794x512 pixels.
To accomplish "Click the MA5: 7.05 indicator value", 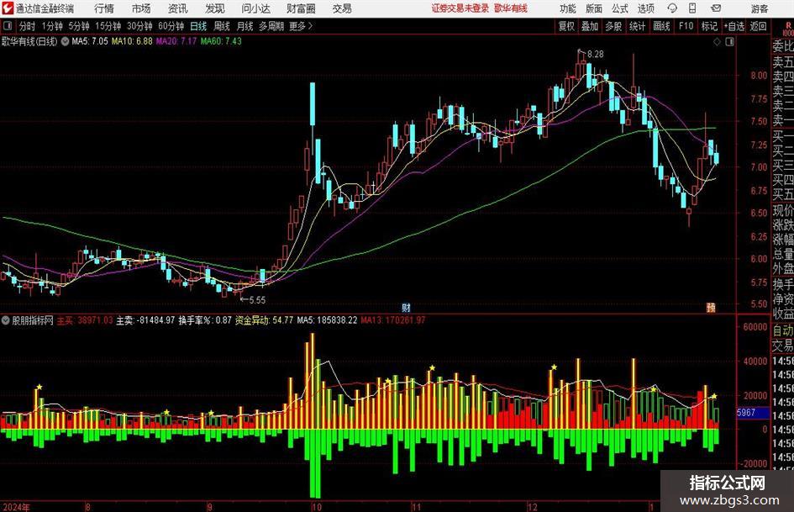I will pos(90,41).
